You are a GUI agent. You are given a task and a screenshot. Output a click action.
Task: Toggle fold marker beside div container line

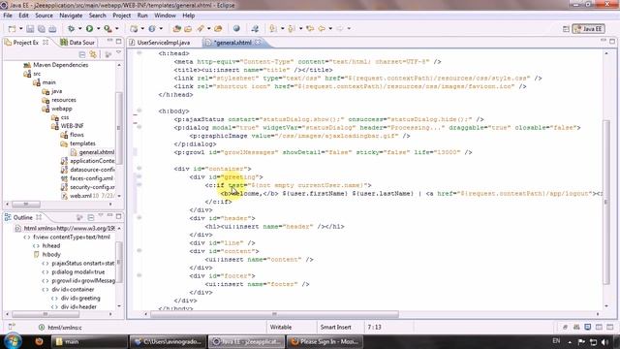point(139,169)
